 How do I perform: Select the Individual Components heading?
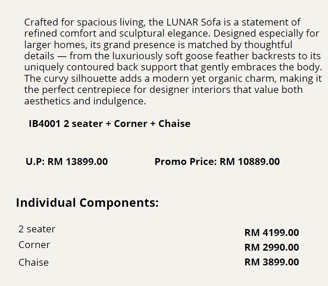tap(87, 203)
